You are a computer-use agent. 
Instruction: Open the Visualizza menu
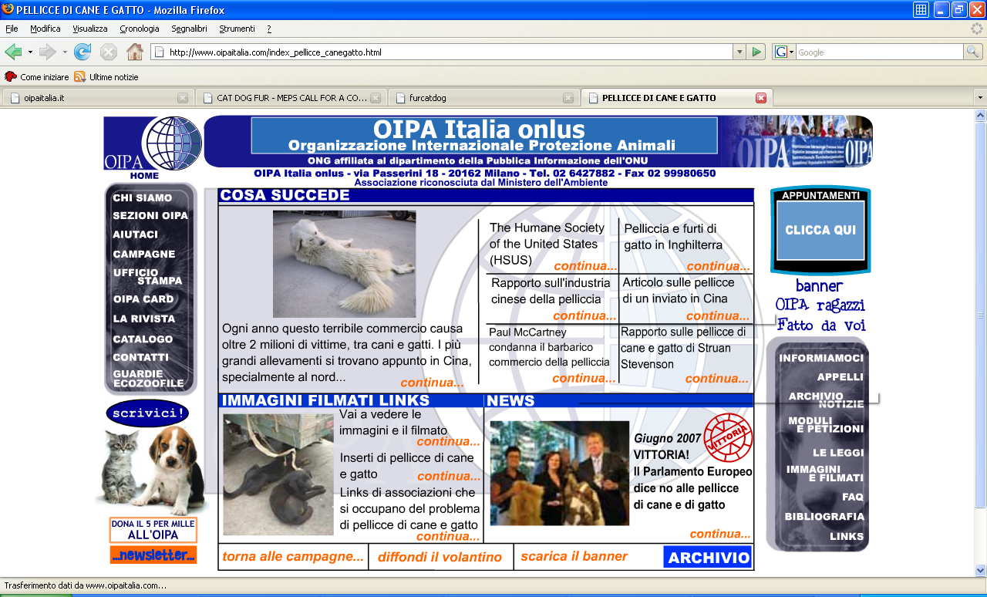coord(90,29)
